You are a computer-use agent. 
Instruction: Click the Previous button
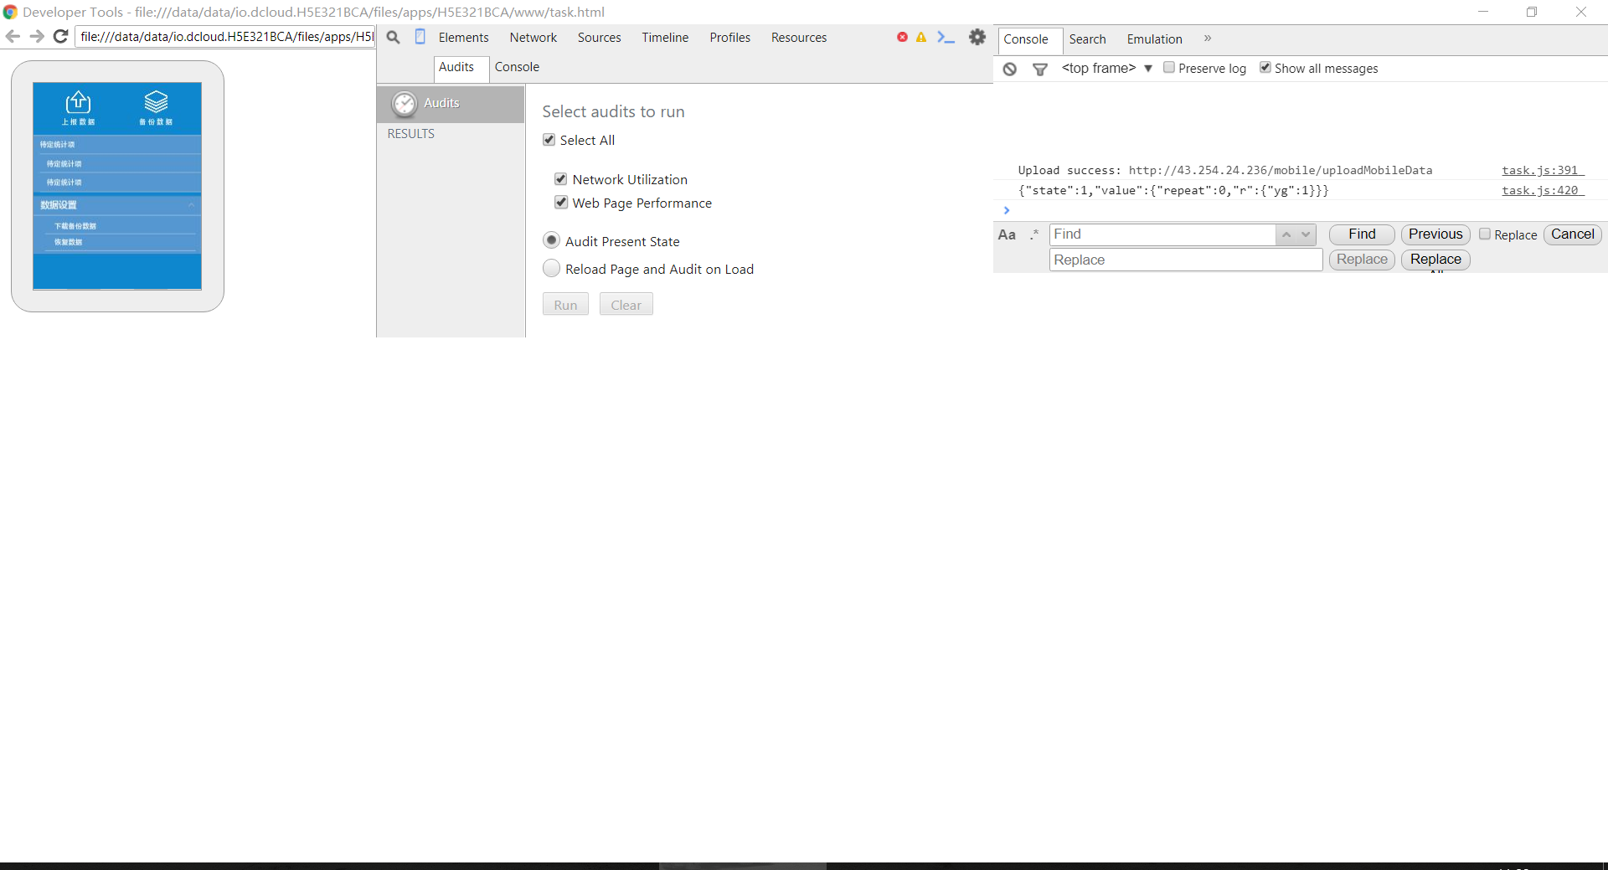1435,234
